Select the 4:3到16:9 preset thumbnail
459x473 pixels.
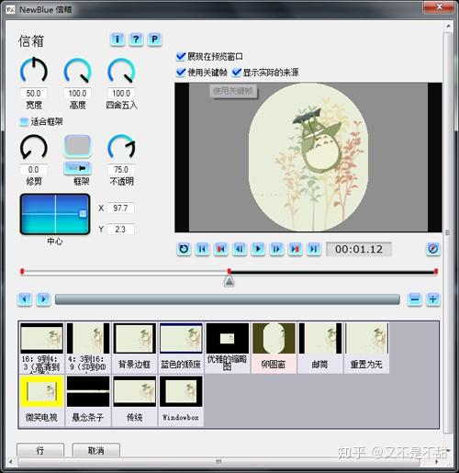coord(88,348)
